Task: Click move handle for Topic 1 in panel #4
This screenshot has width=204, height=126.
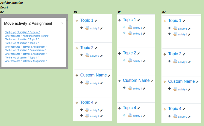Action: pos(77,21)
